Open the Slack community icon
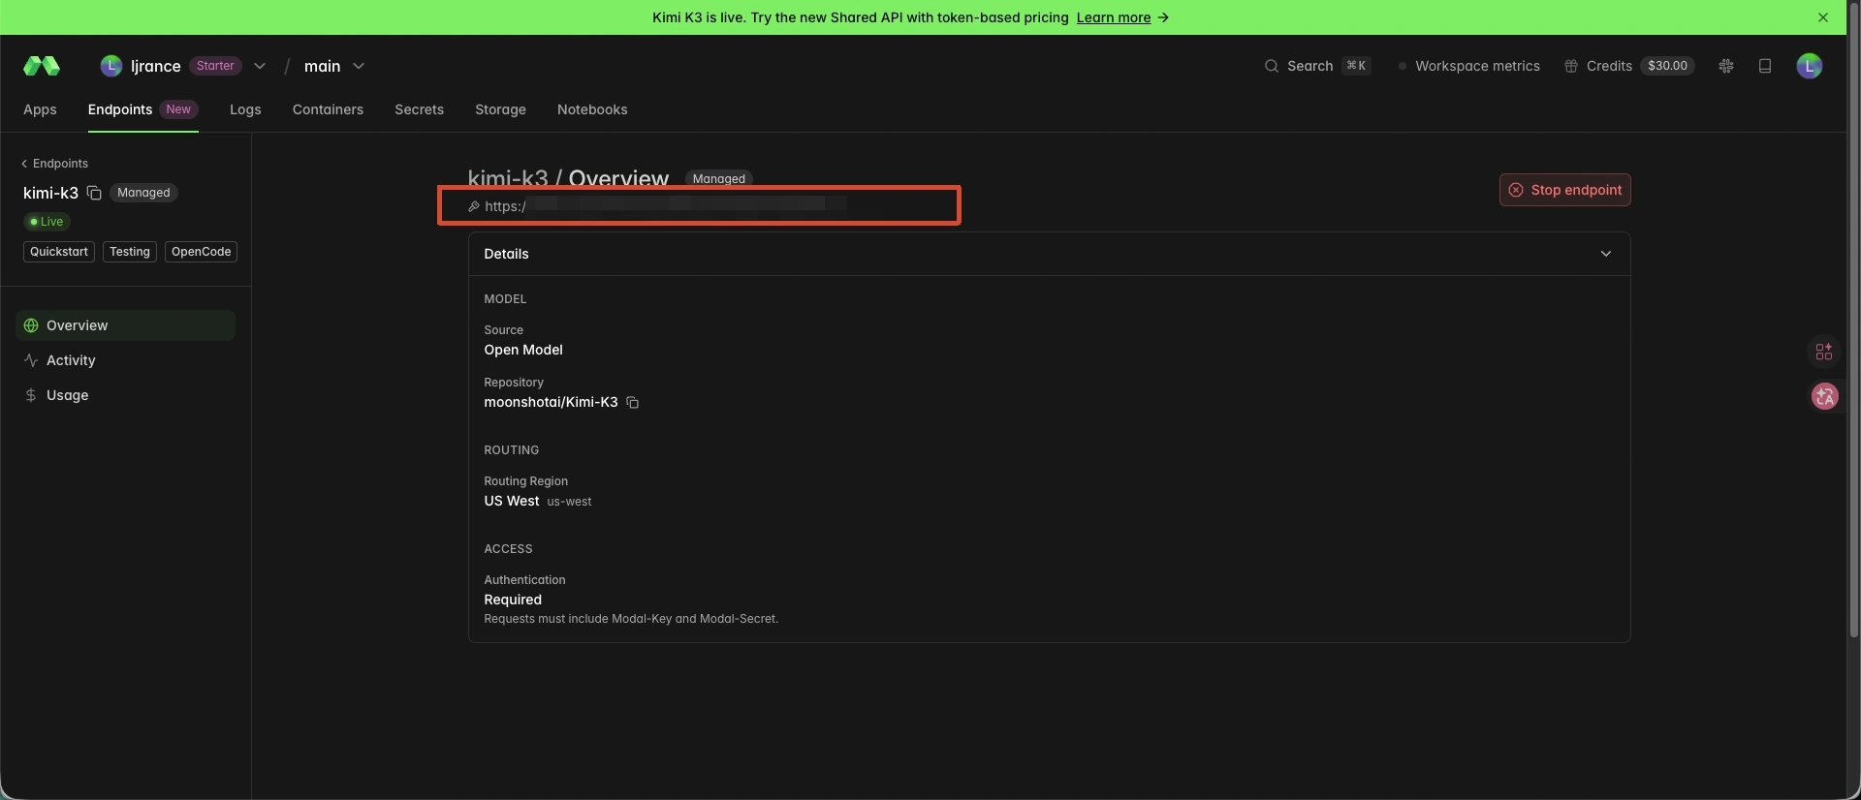The width and height of the screenshot is (1861, 800). pyautogui.click(x=1726, y=66)
